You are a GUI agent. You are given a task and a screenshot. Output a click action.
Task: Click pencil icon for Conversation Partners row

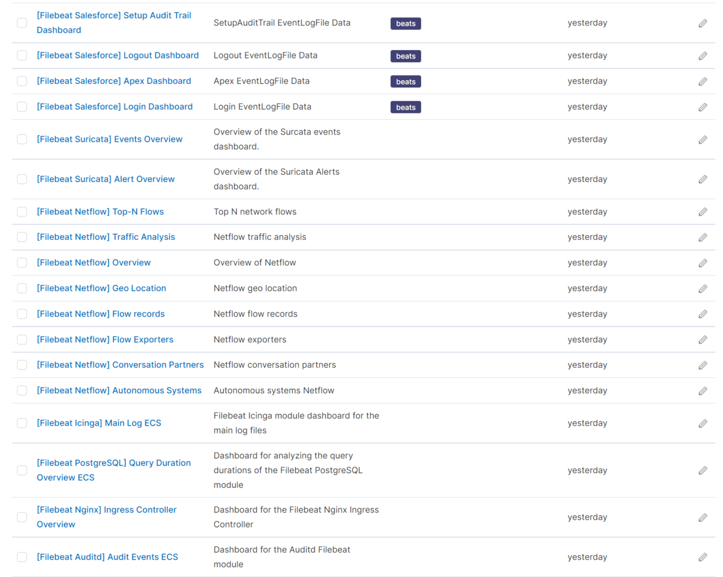pyautogui.click(x=703, y=365)
